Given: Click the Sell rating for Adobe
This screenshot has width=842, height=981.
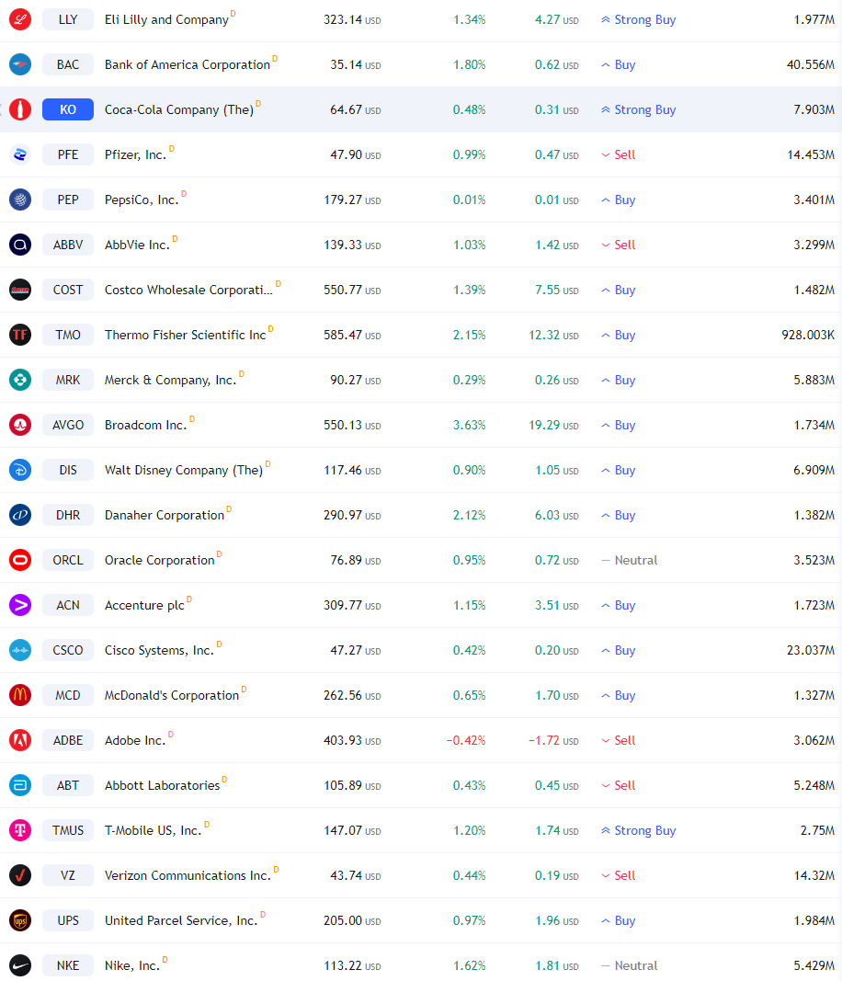Looking at the screenshot, I should point(619,740).
